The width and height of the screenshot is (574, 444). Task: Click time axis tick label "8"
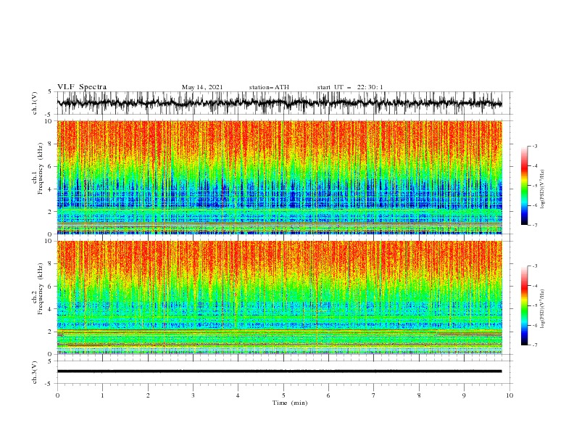[419, 395]
